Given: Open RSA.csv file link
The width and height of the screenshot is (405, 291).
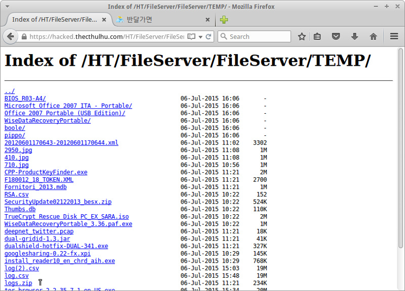Looking at the screenshot, I should point(17,195).
